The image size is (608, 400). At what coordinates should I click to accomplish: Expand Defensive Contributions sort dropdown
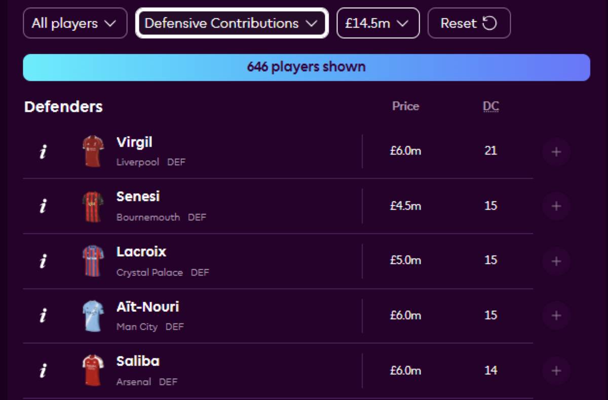click(x=232, y=23)
